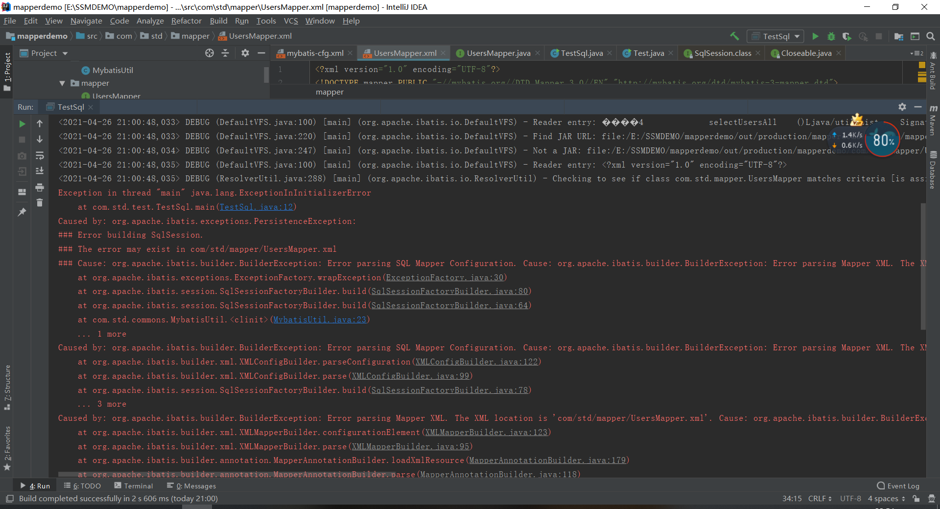Viewport: 940px width, 509px height.
Task: Open the Messages tool window
Action: coord(191,486)
